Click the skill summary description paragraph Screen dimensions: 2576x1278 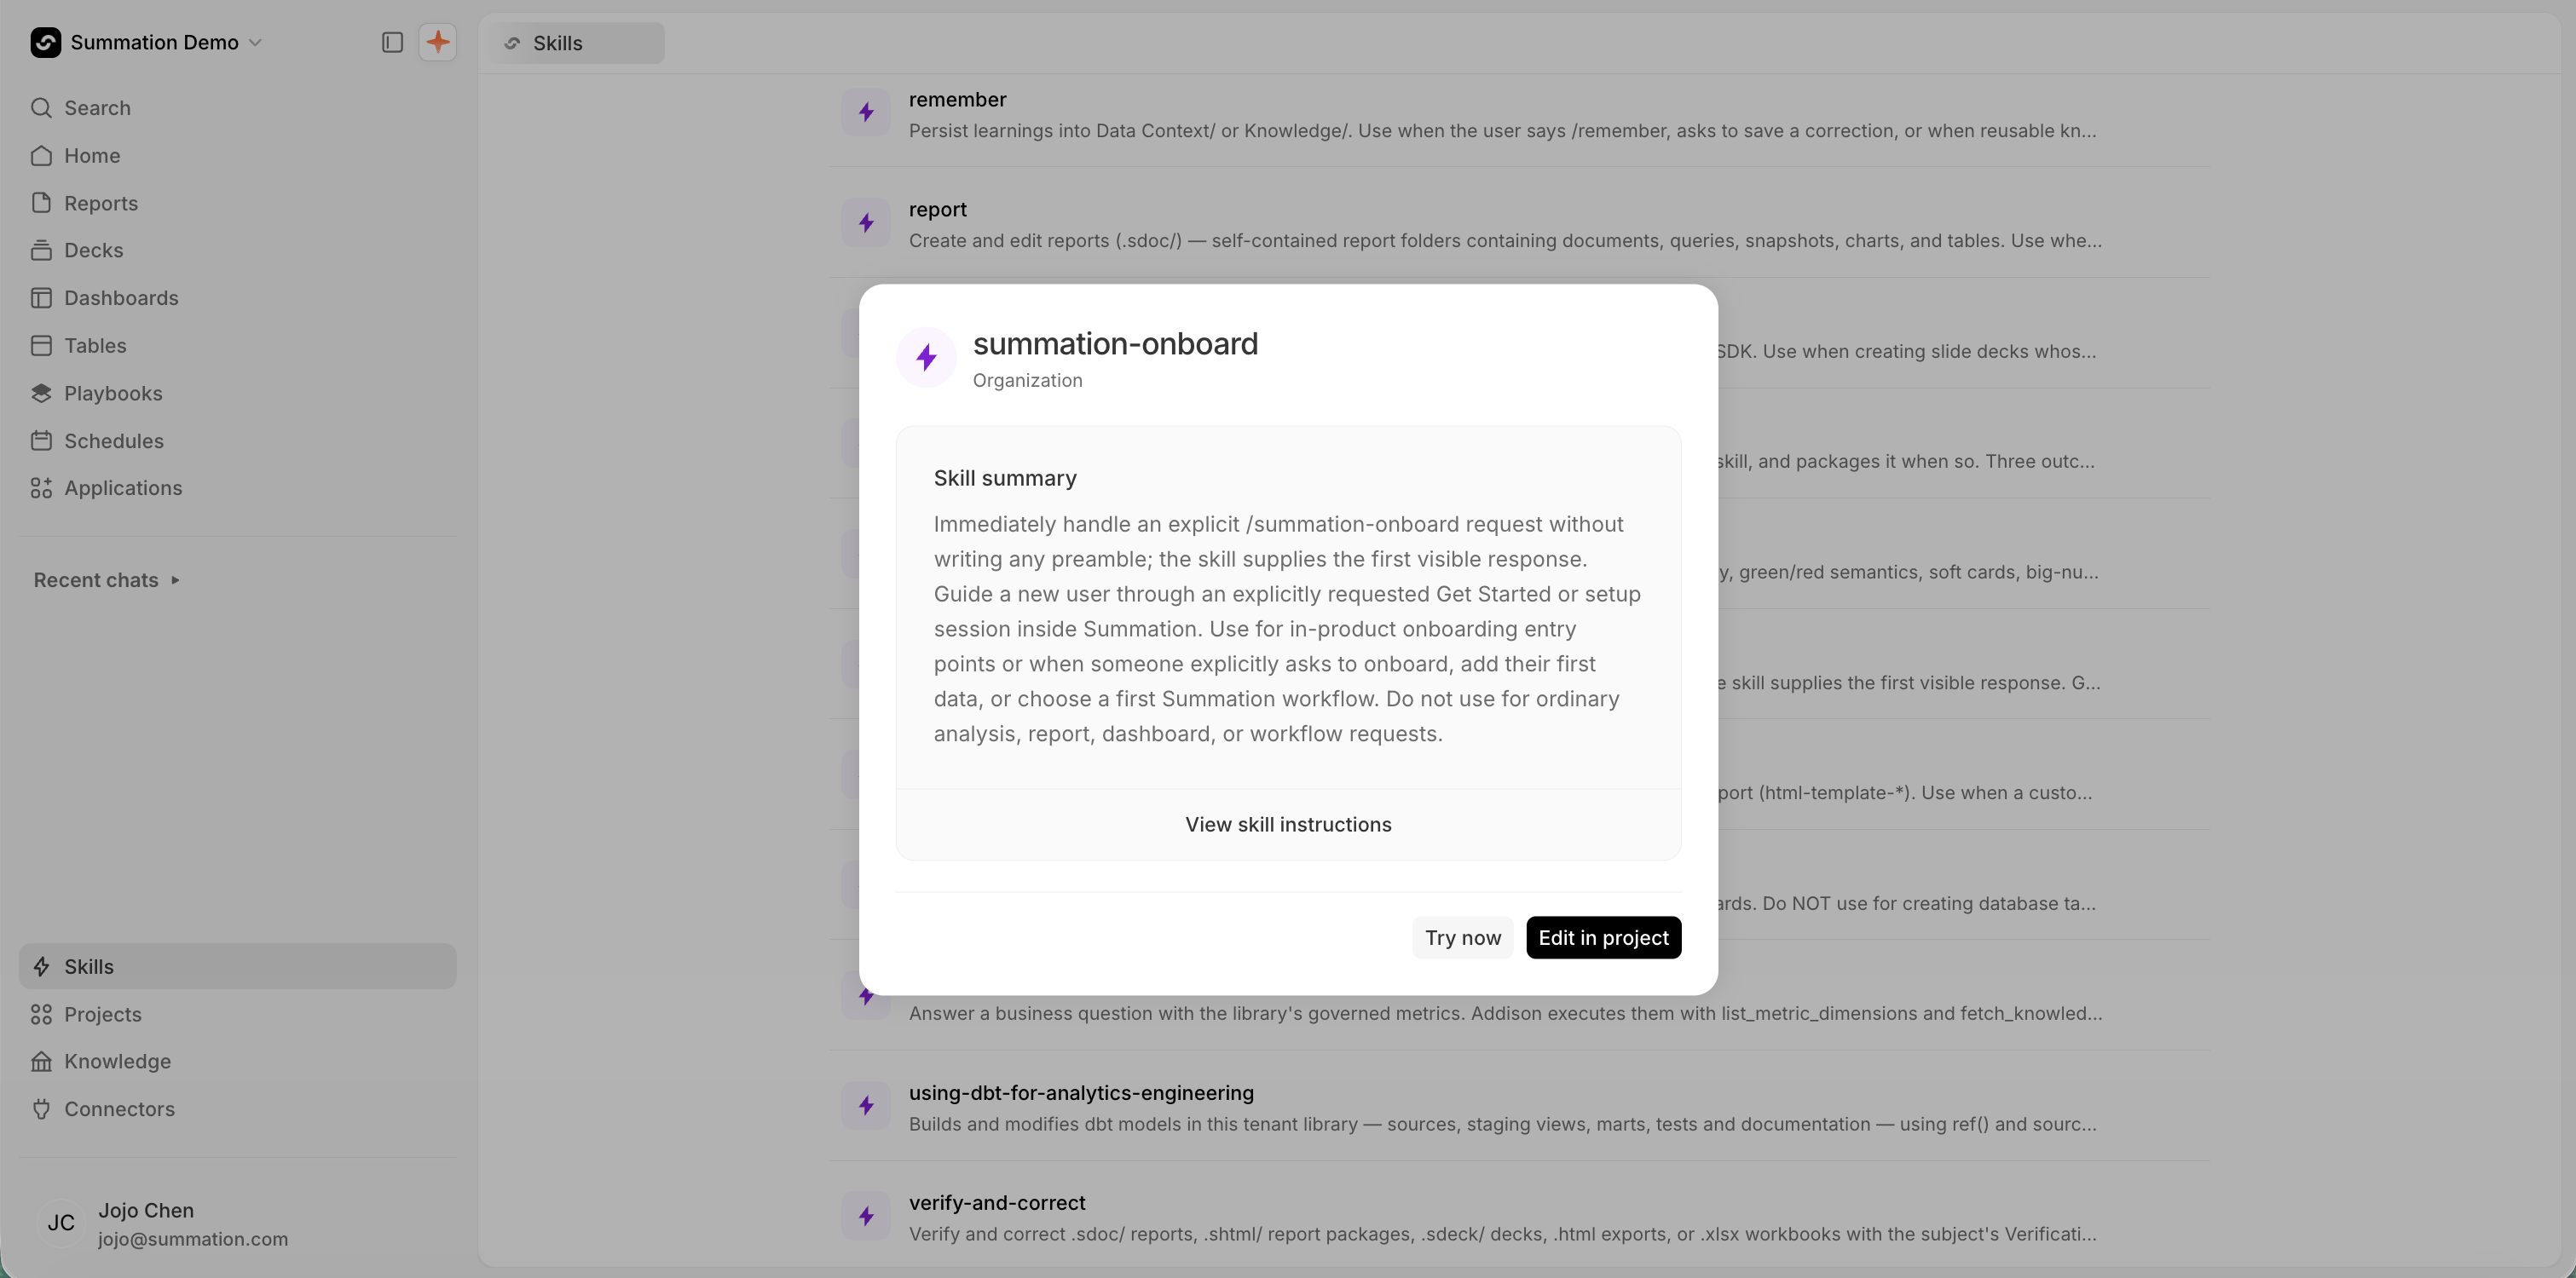(x=1288, y=630)
